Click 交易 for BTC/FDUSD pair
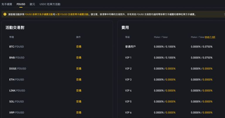 tap(79, 47)
